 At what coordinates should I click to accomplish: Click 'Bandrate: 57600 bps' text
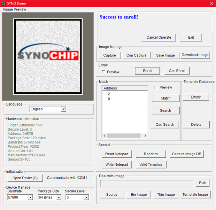pos(24,142)
